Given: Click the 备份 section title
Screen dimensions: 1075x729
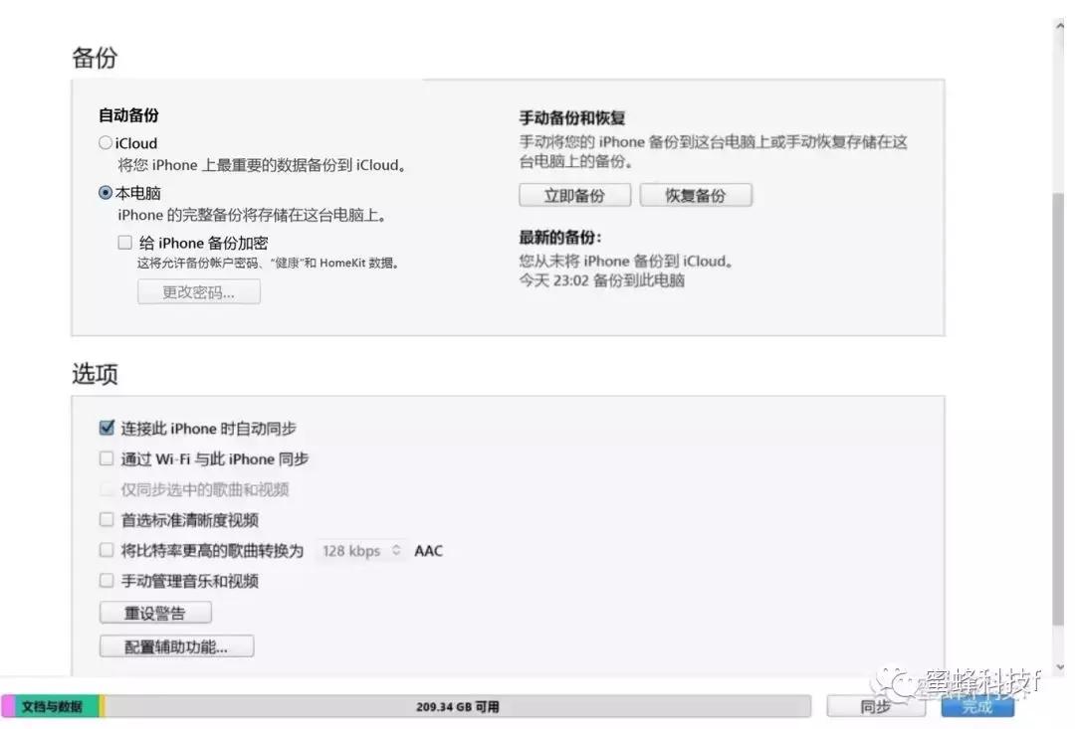Looking at the screenshot, I should click(95, 58).
